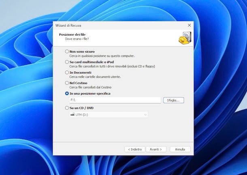
Task: Click the 'Cerca file cancellati dal Cestino' description
Action: coord(90,87)
